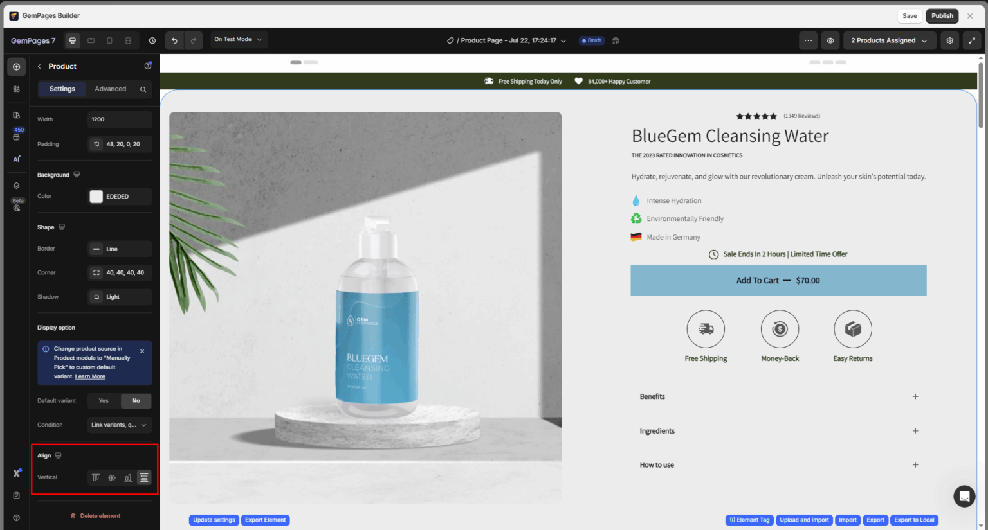Switch to the Settings tab
The width and height of the screenshot is (988, 530).
tap(62, 89)
